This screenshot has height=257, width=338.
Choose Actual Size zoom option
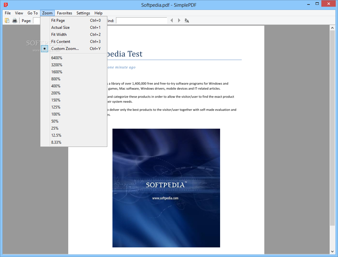[73, 28]
